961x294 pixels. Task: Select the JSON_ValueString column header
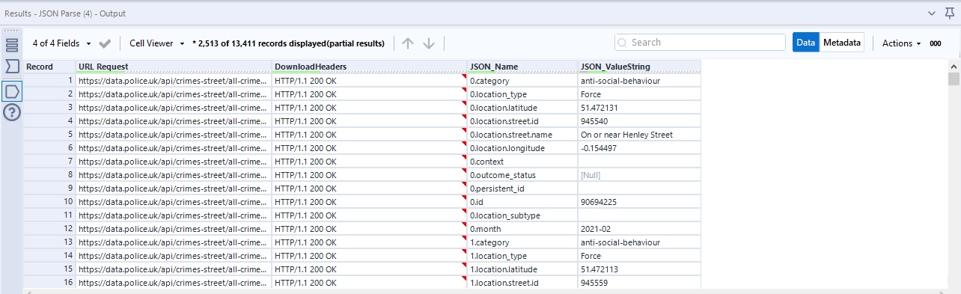(x=639, y=67)
